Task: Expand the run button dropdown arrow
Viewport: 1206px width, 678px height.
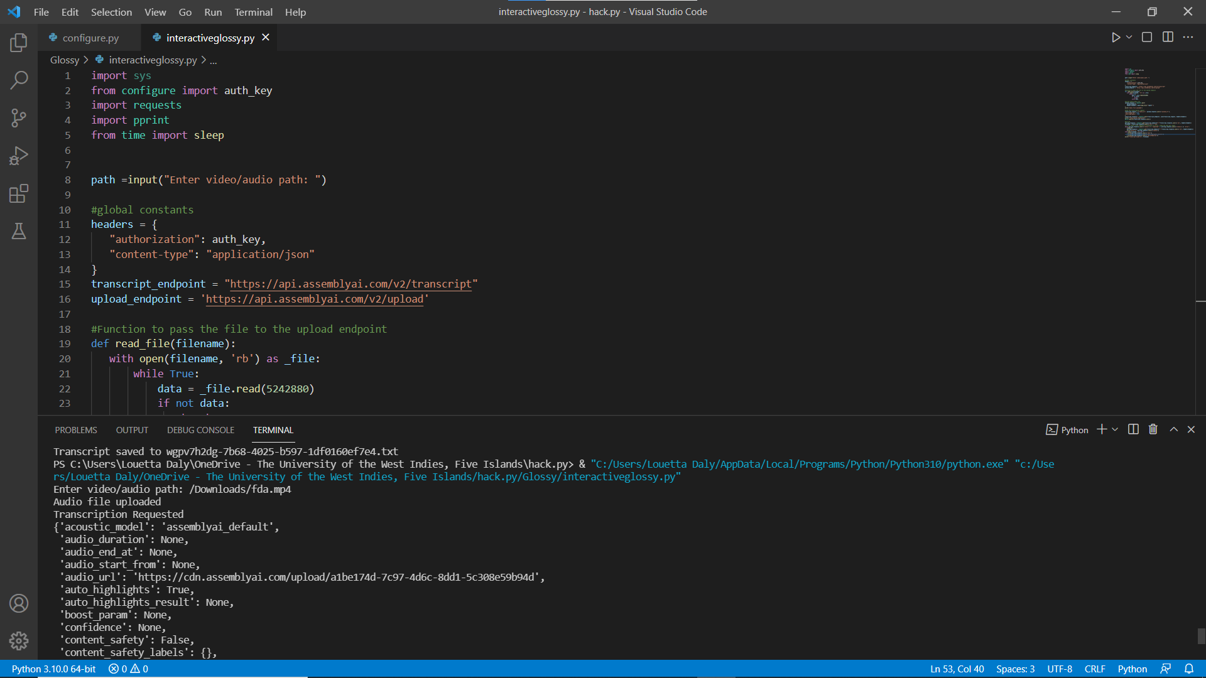Action: pos(1129,38)
